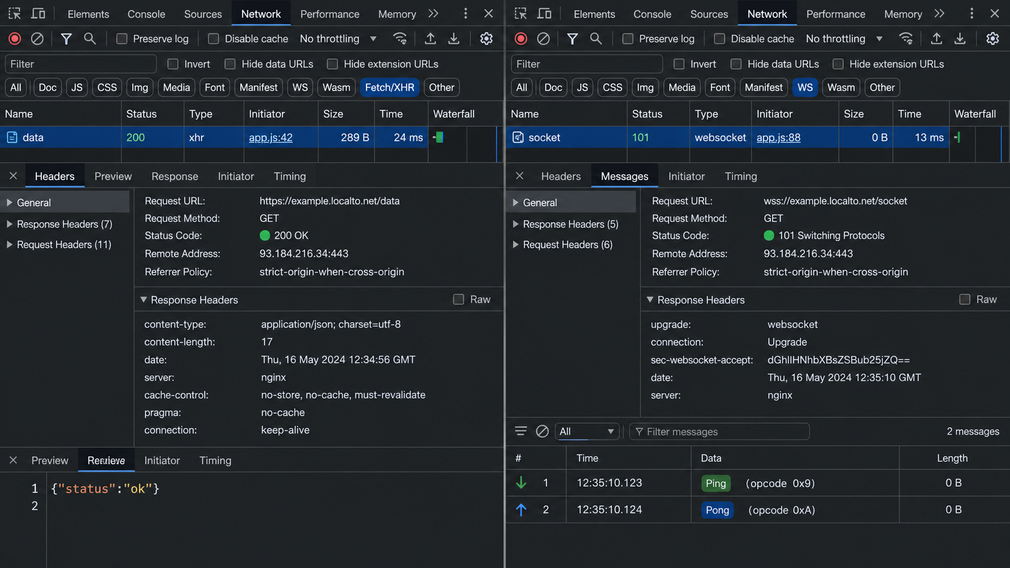Toggle Raw response headers in right panel
Image resolution: width=1010 pixels, height=568 pixels.
point(965,299)
